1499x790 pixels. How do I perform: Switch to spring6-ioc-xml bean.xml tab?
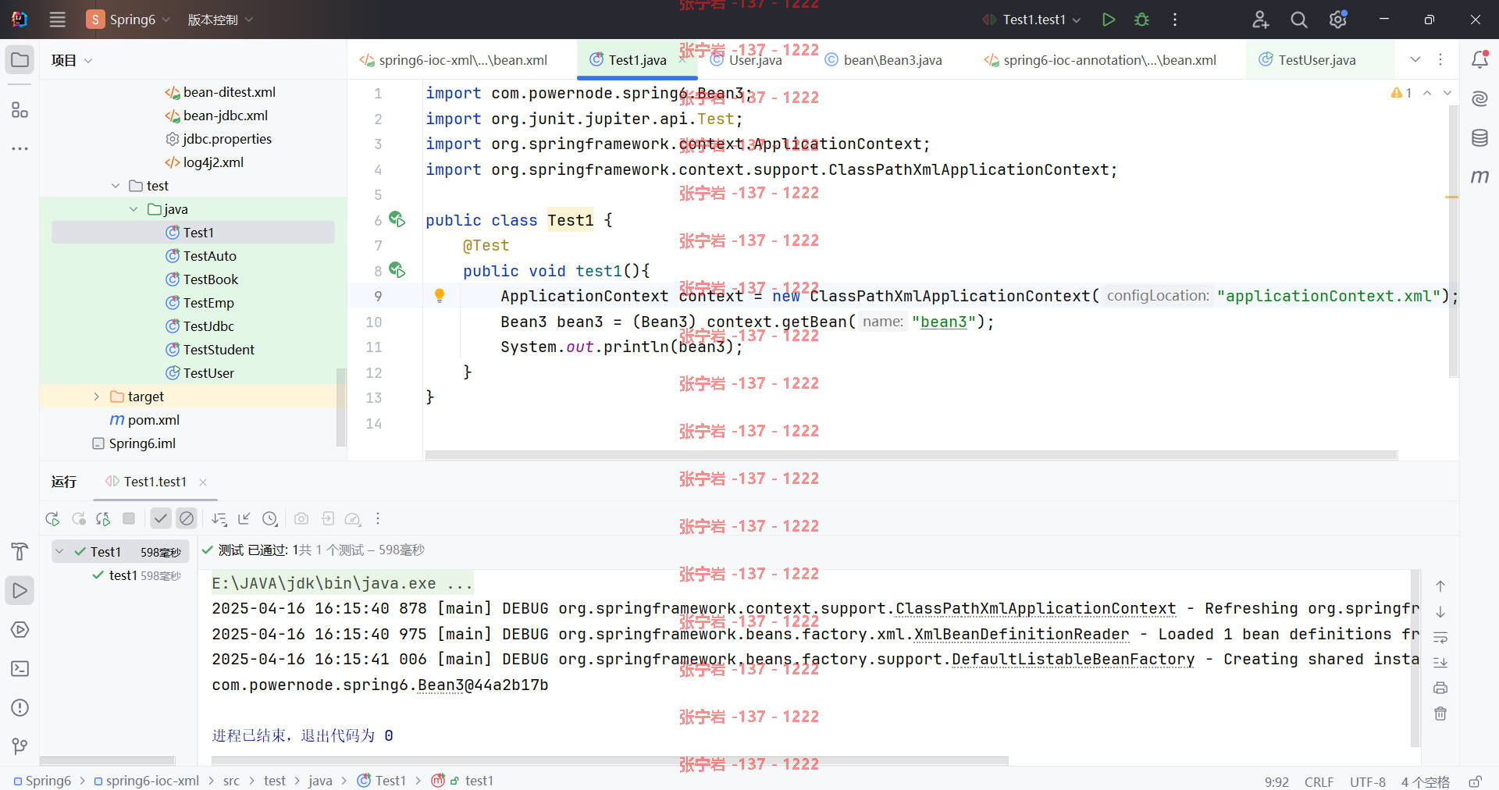coord(454,60)
